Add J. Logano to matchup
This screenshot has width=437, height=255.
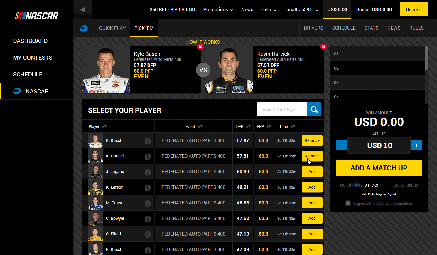click(x=312, y=172)
